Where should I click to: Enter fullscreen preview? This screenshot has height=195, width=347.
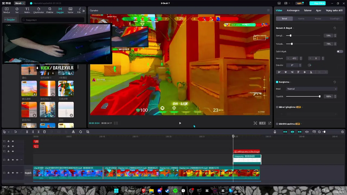pos(270,123)
